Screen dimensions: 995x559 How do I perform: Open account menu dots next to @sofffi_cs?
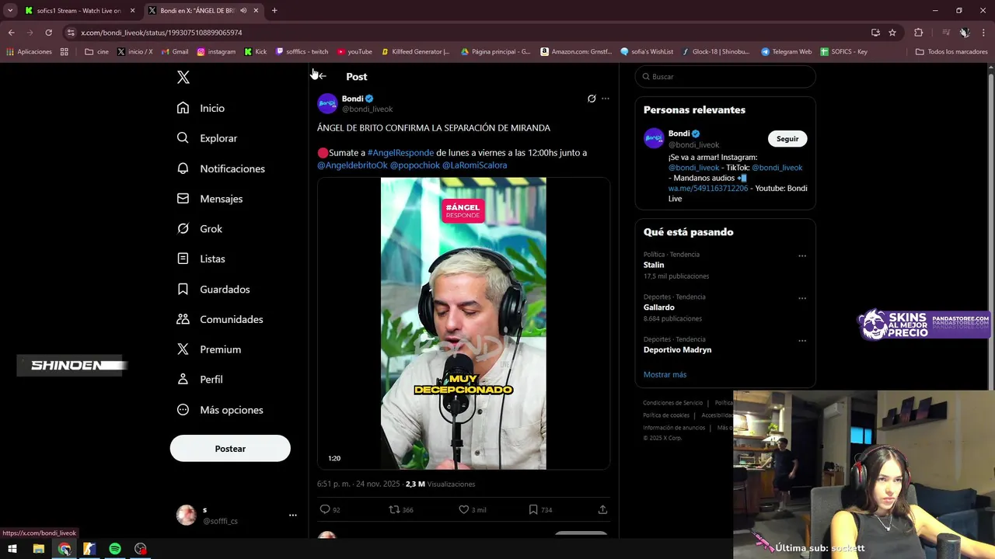(x=293, y=515)
